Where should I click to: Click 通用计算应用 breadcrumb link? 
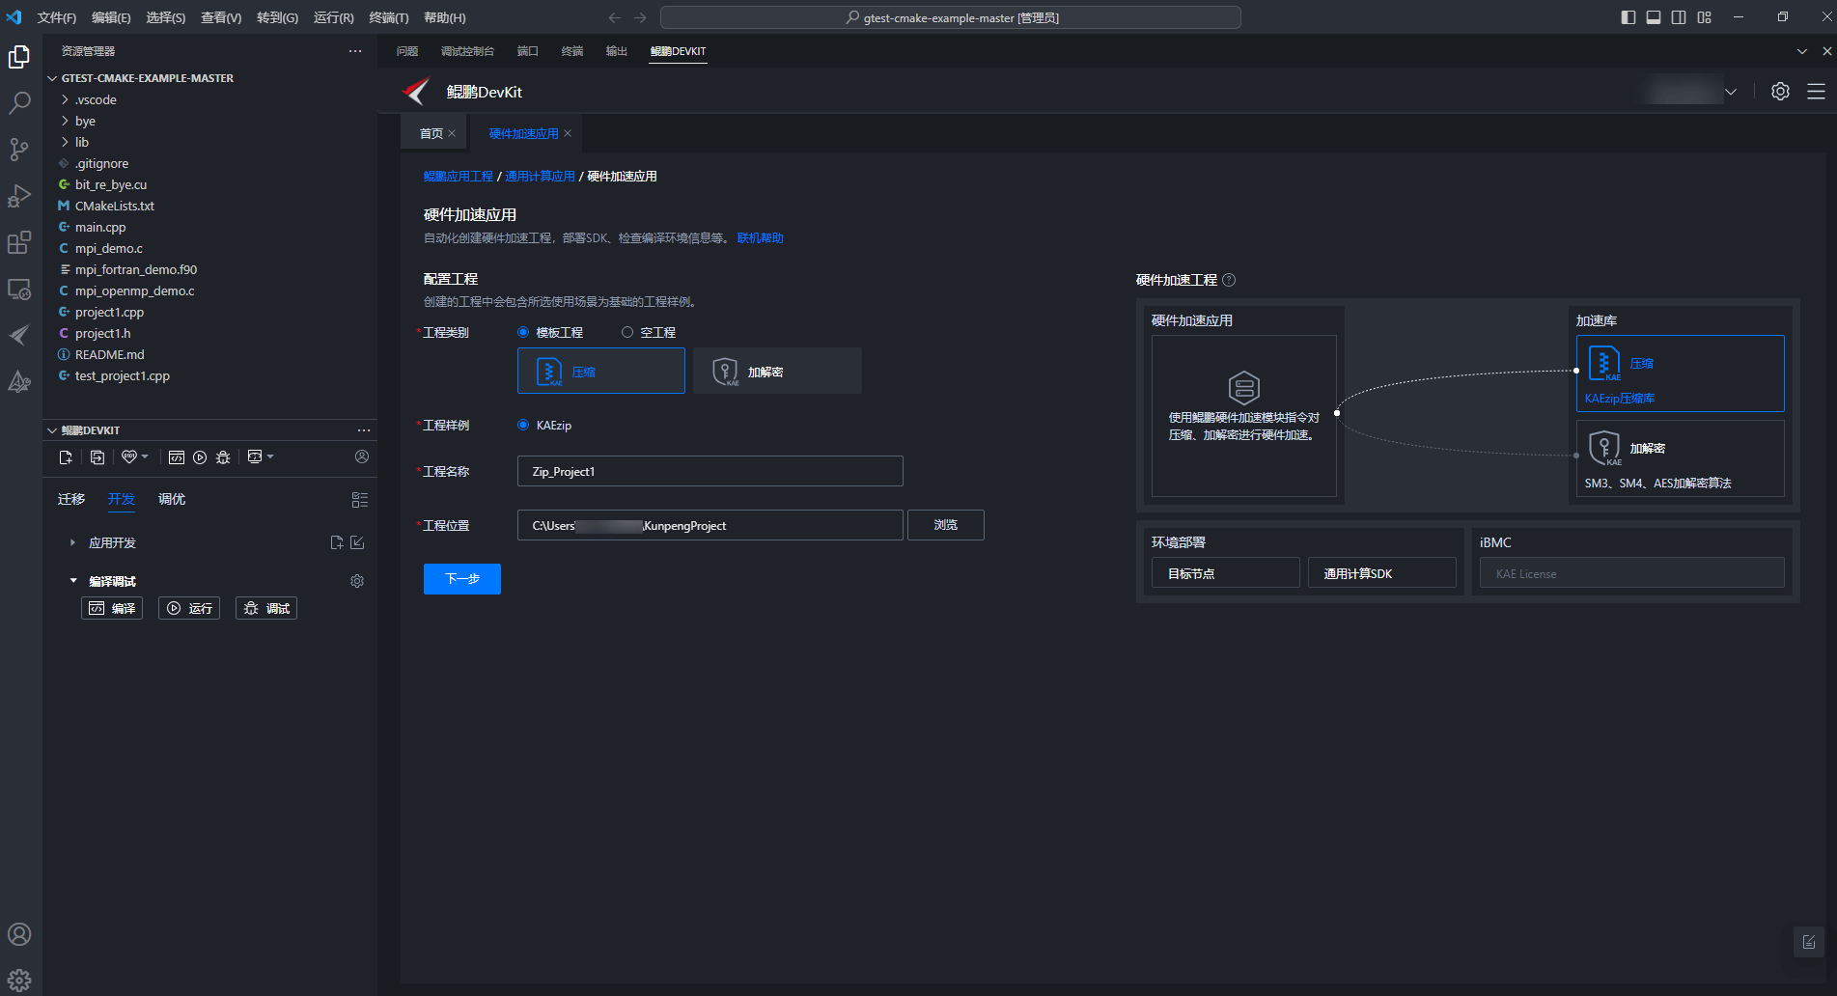[540, 176]
